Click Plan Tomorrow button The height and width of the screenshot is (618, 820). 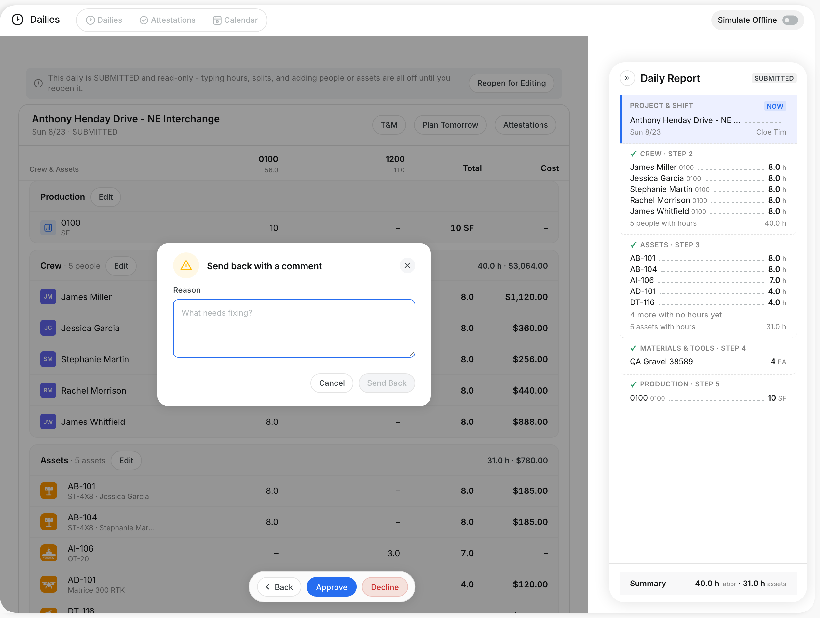point(450,125)
